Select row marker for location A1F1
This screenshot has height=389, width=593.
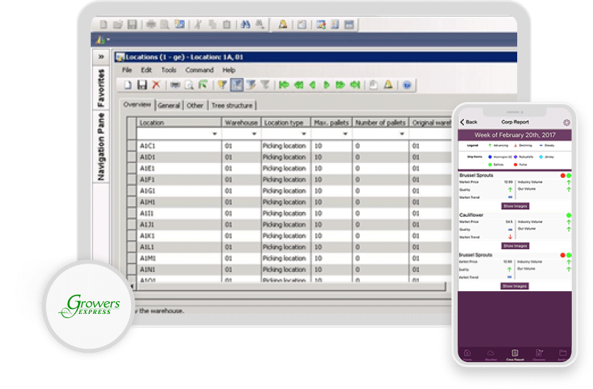131,179
